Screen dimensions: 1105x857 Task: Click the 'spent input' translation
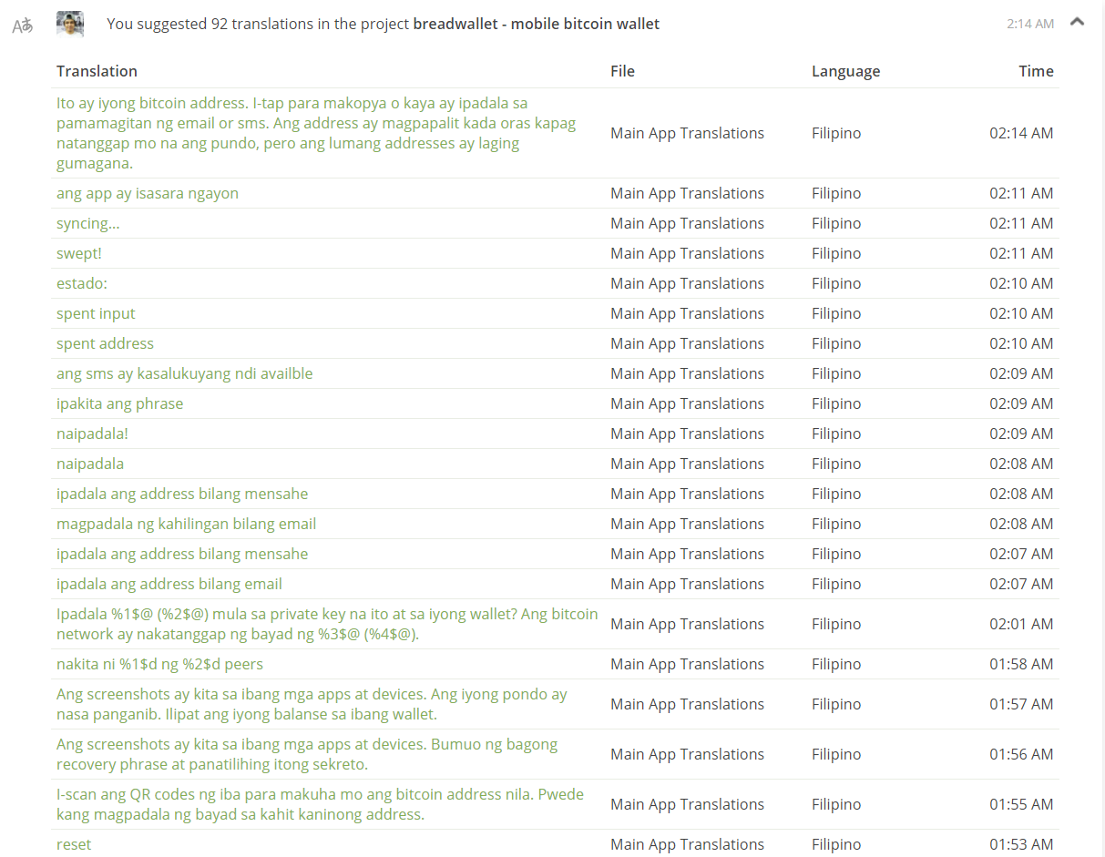pyautogui.click(x=96, y=313)
